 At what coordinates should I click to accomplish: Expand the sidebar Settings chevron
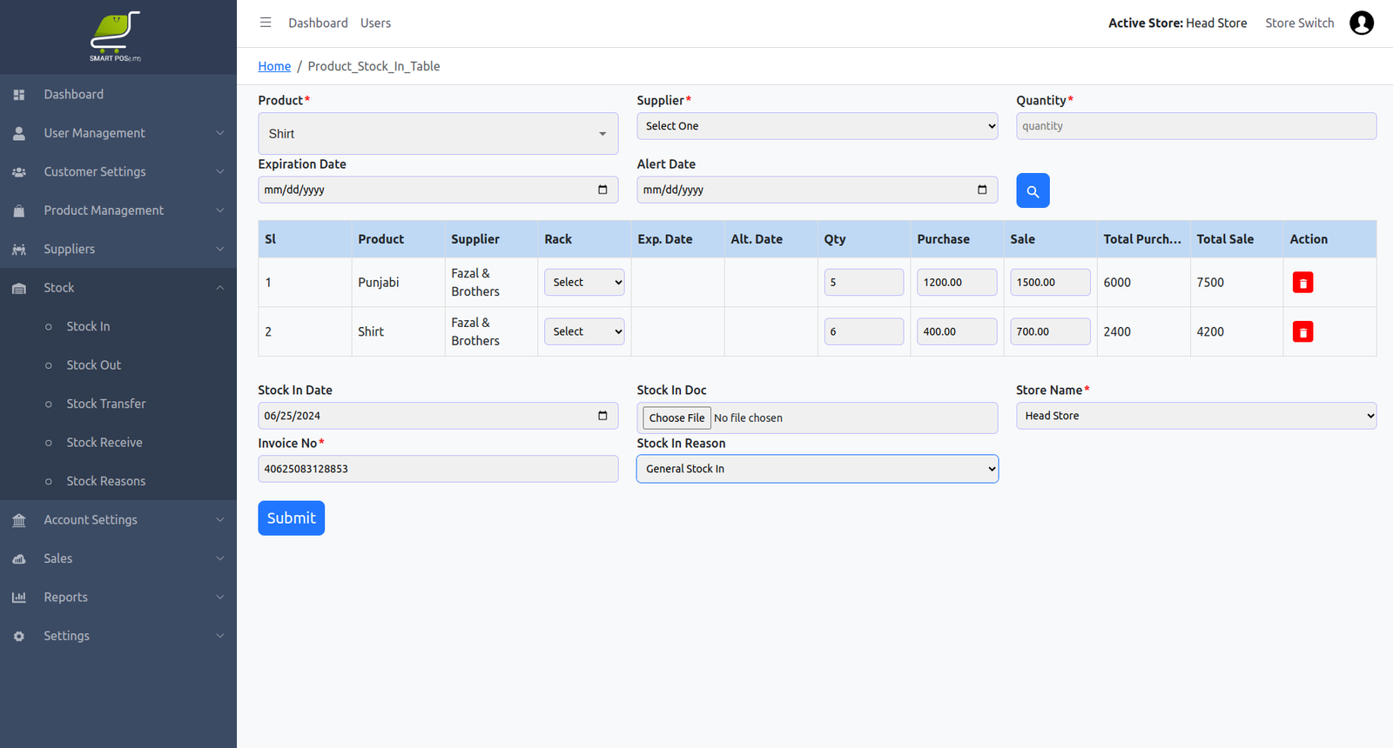(220, 636)
